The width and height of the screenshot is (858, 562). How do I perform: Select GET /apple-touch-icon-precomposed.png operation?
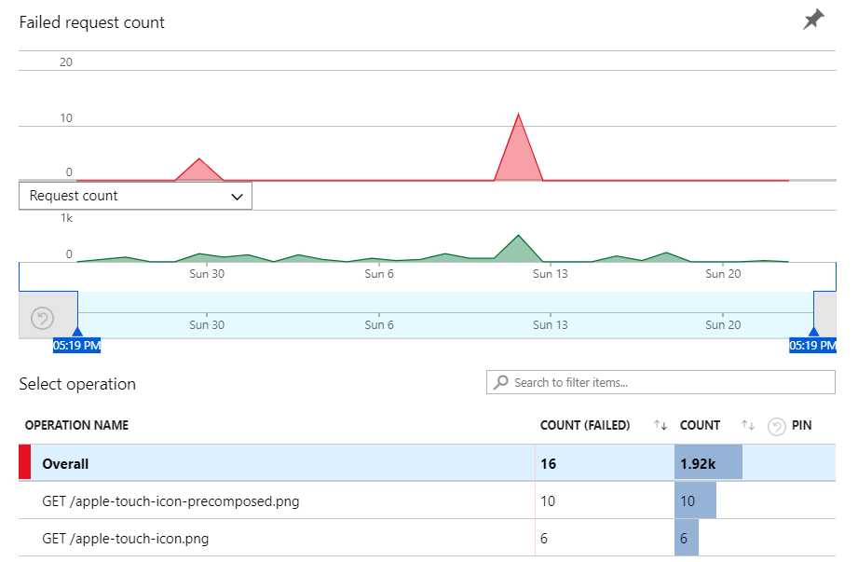(x=170, y=501)
